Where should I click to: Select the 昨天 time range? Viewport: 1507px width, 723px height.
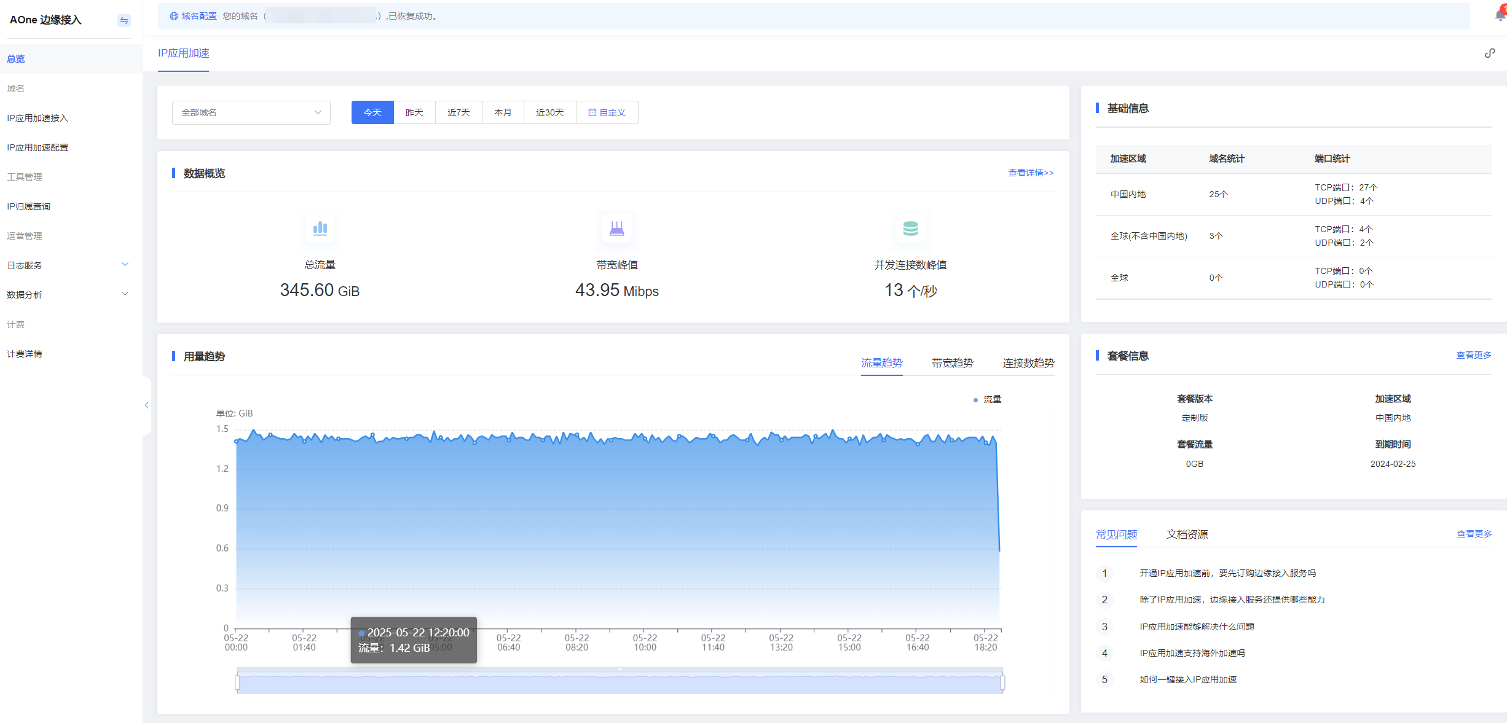click(414, 112)
